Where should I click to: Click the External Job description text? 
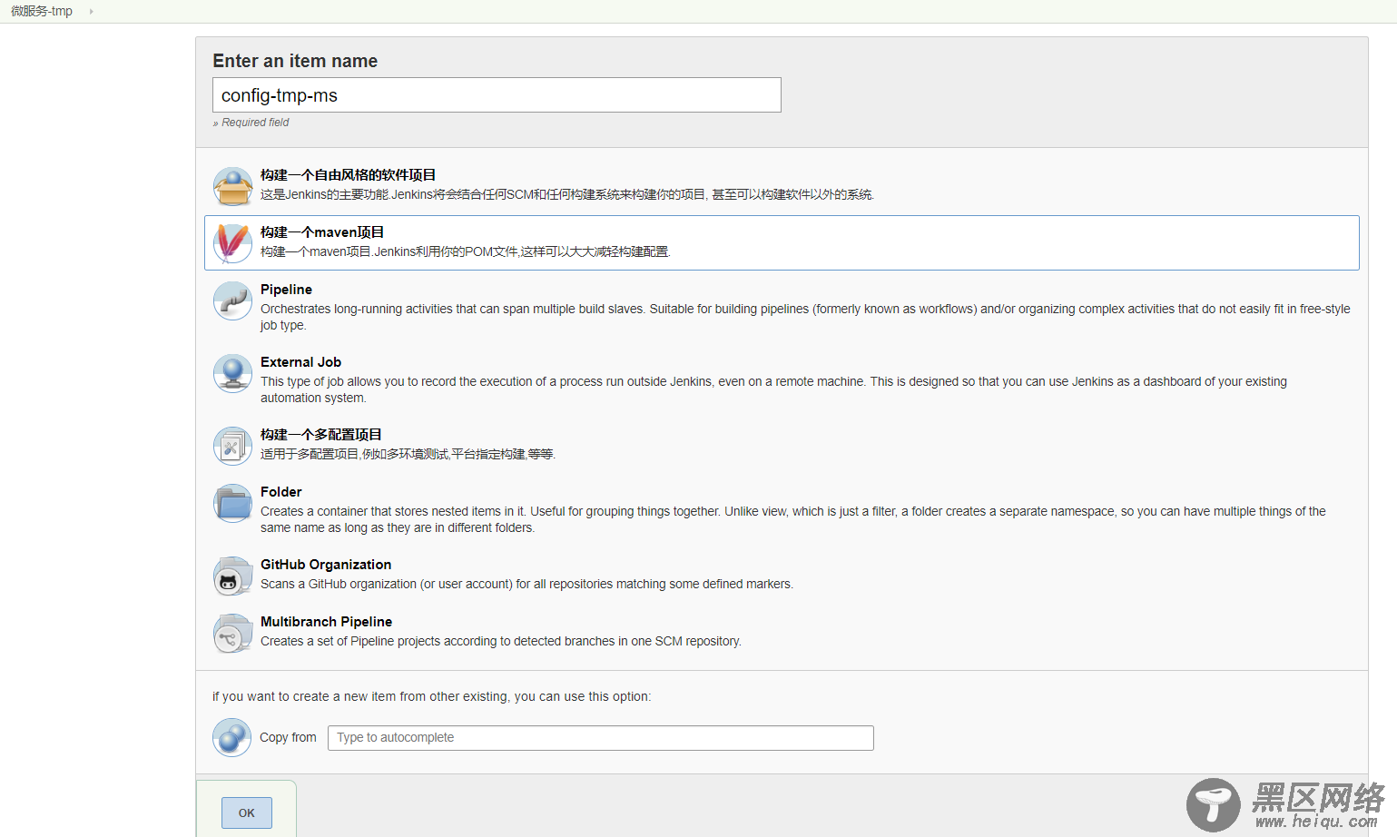[x=773, y=389]
